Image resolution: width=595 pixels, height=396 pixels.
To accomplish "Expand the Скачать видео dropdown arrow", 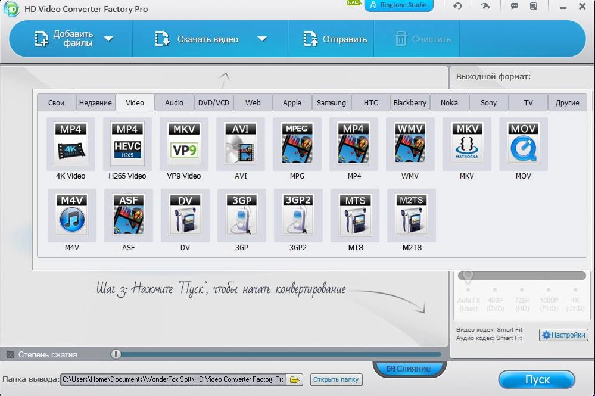I will pos(262,39).
